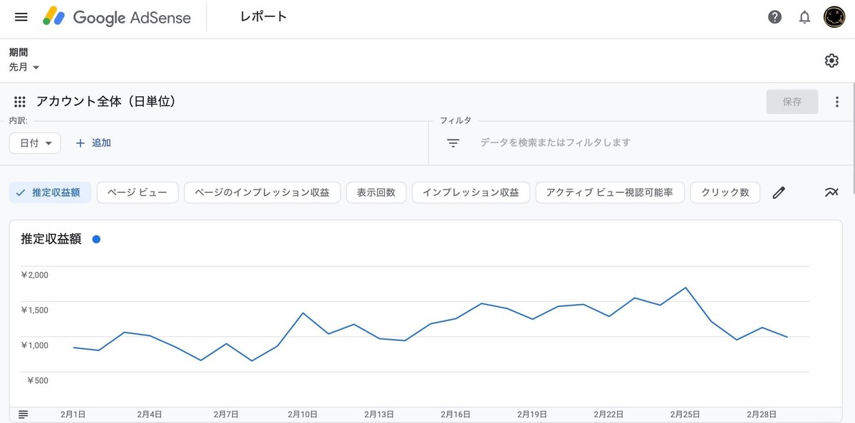The image size is (855, 423).
Task: Select the 表示回数 metric tab
Action: click(376, 192)
